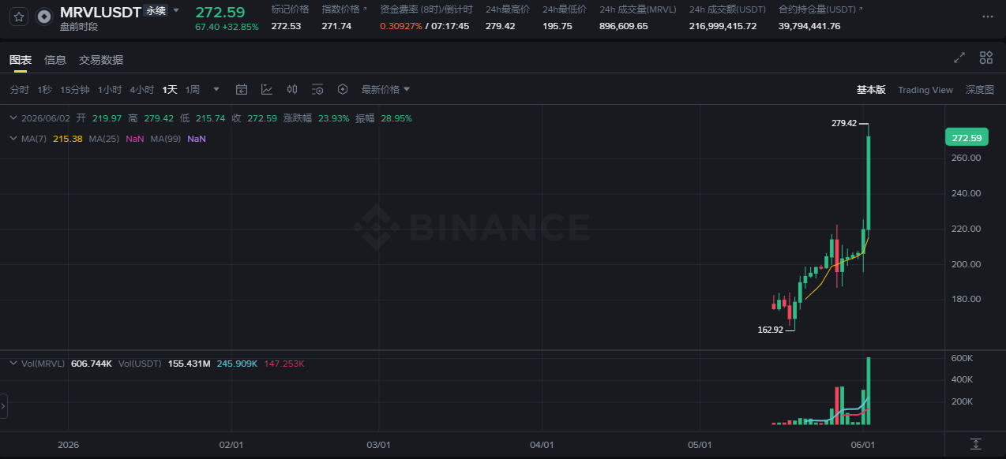Image resolution: width=1006 pixels, height=459 pixels.
Task: Click the 279.42 high price marker on chart
Action: pyautogui.click(x=844, y=123)
